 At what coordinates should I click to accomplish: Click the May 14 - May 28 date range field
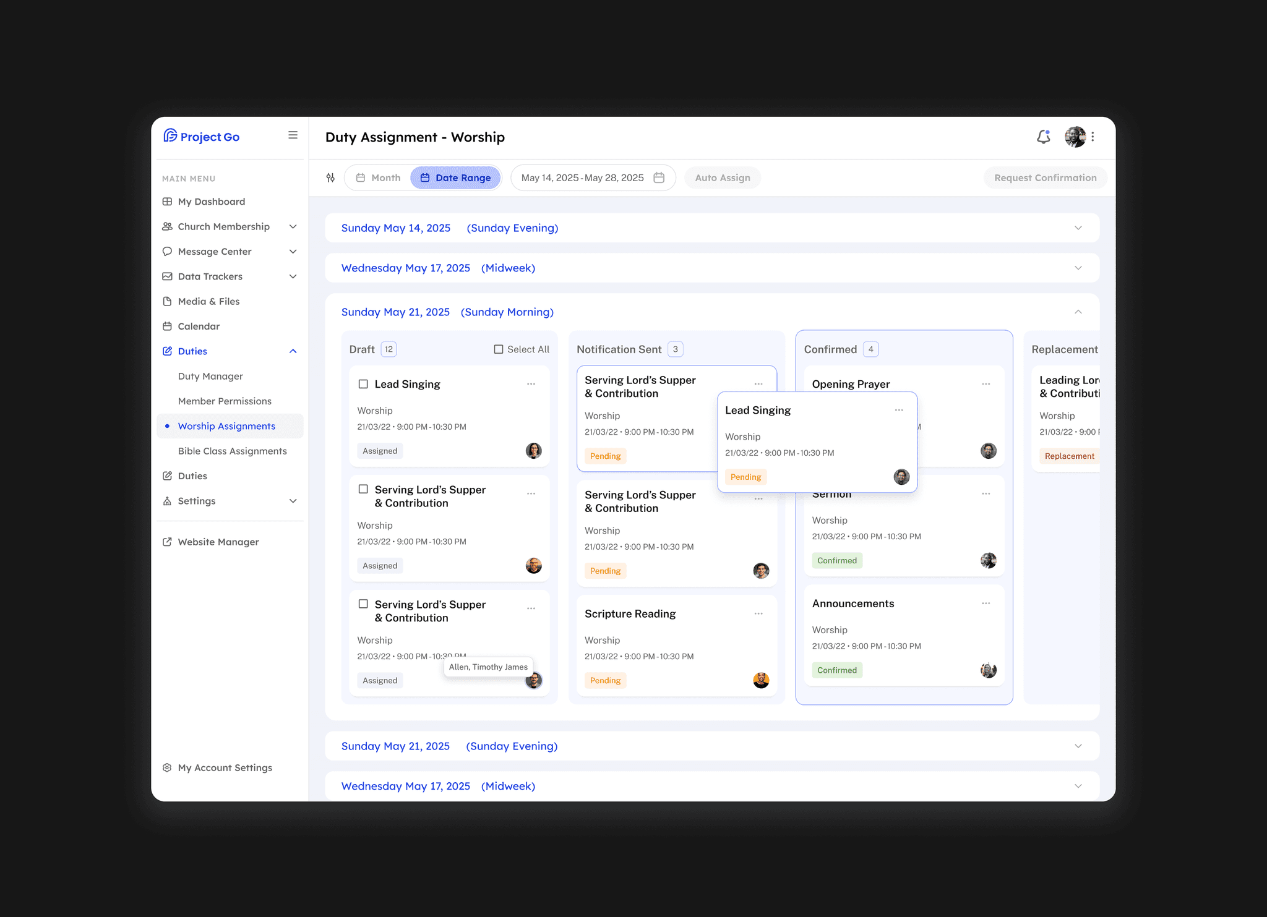tap(593, 178)
